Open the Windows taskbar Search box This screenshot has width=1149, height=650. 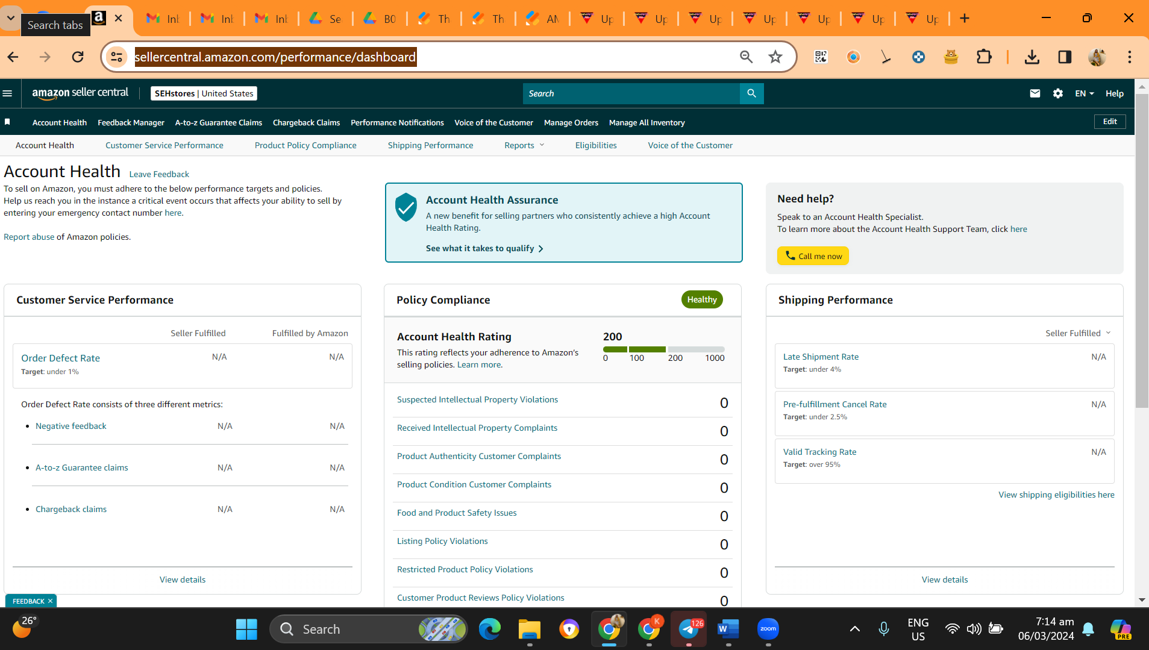369,630
